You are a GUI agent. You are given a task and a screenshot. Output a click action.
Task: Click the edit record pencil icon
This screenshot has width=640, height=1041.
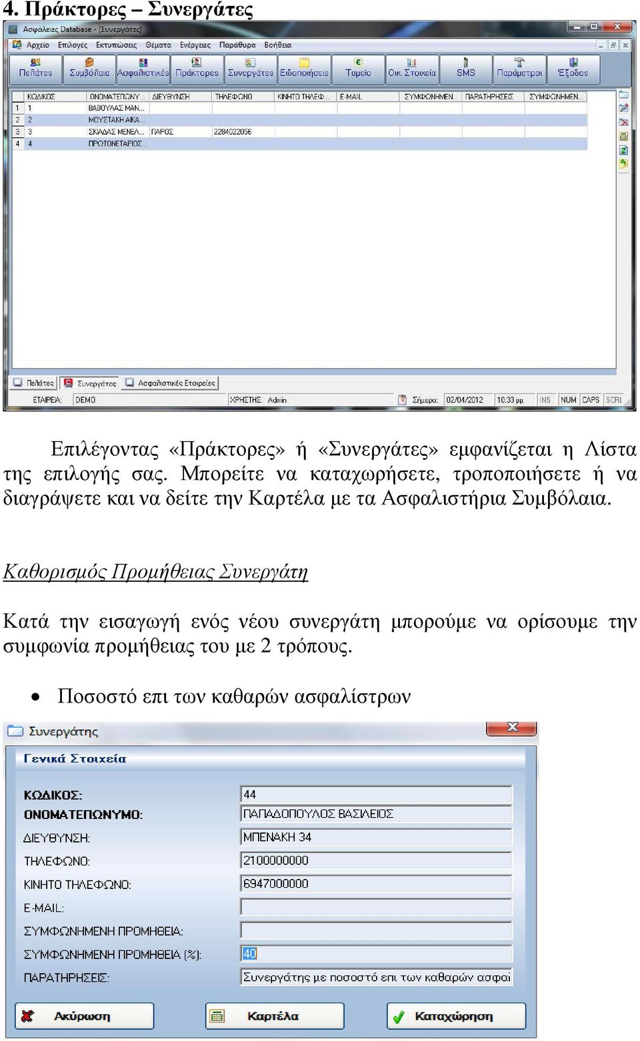(x=623, y=108)
